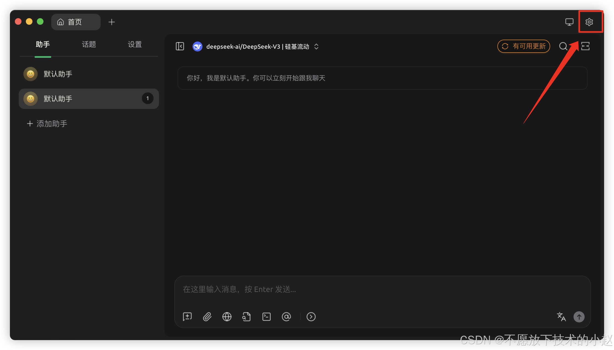Maximize window with green button

coord(40,22)
